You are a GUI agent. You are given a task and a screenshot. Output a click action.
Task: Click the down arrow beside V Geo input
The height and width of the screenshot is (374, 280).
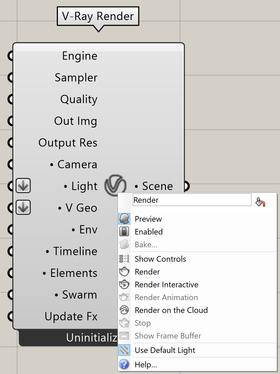(23, 207)
